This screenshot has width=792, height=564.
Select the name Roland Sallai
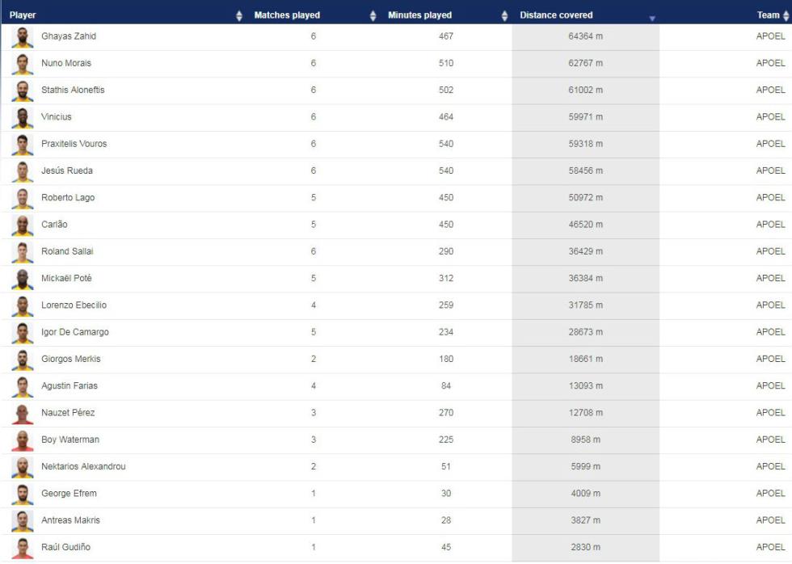tap(67, 251)
